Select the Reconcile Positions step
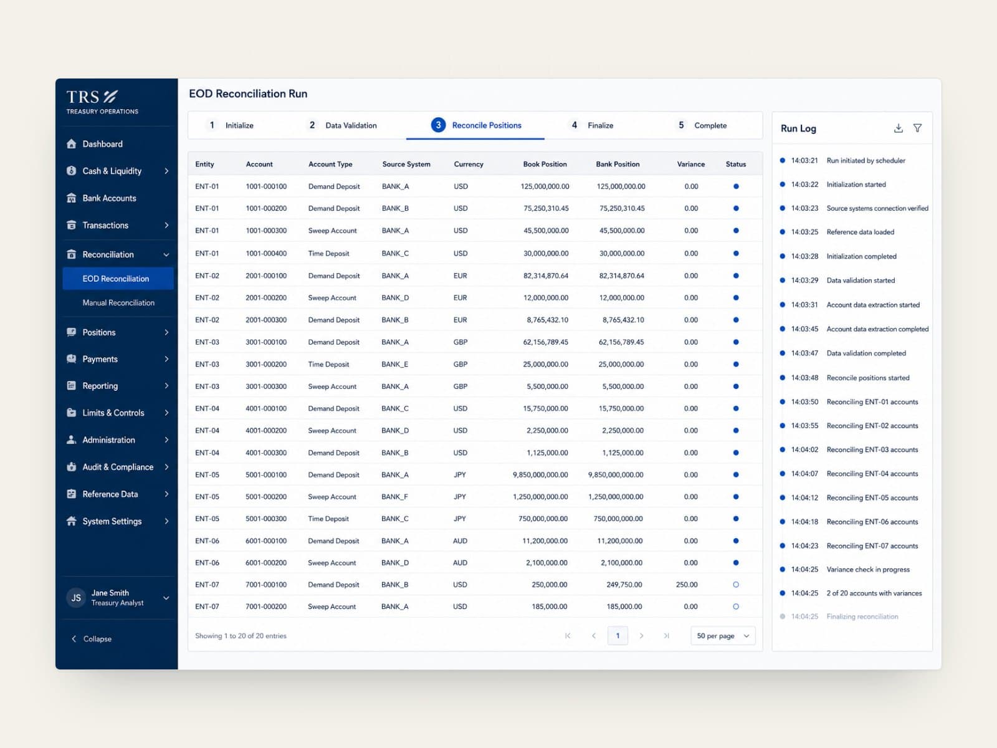997x748 pixels. (476, 125)
